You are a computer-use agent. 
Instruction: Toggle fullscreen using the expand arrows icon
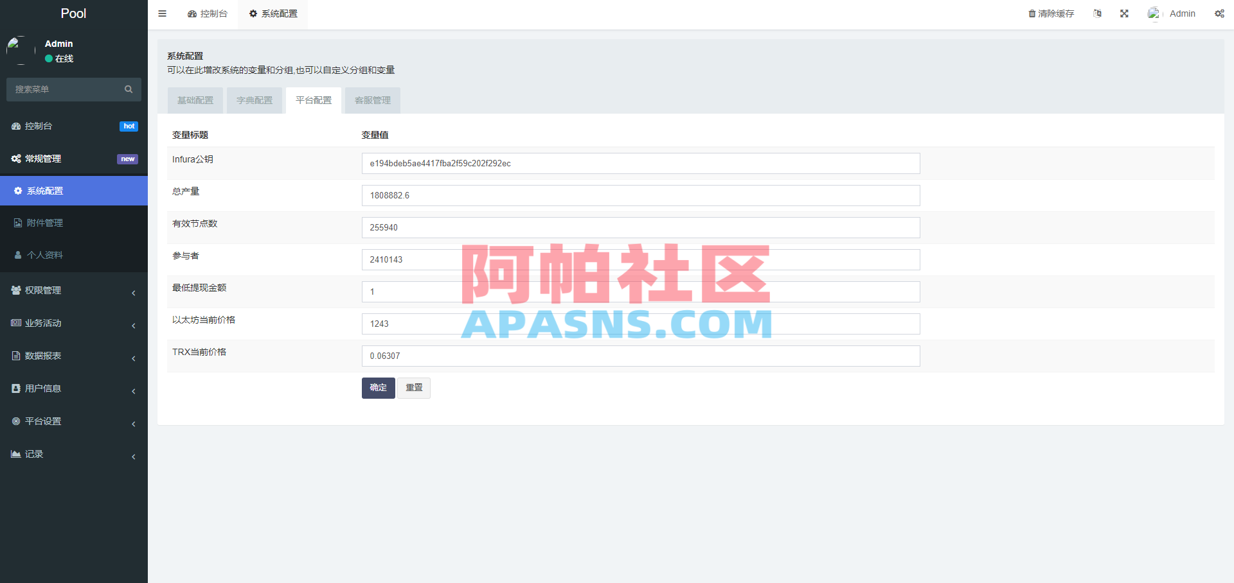(x=1123, y=13)
